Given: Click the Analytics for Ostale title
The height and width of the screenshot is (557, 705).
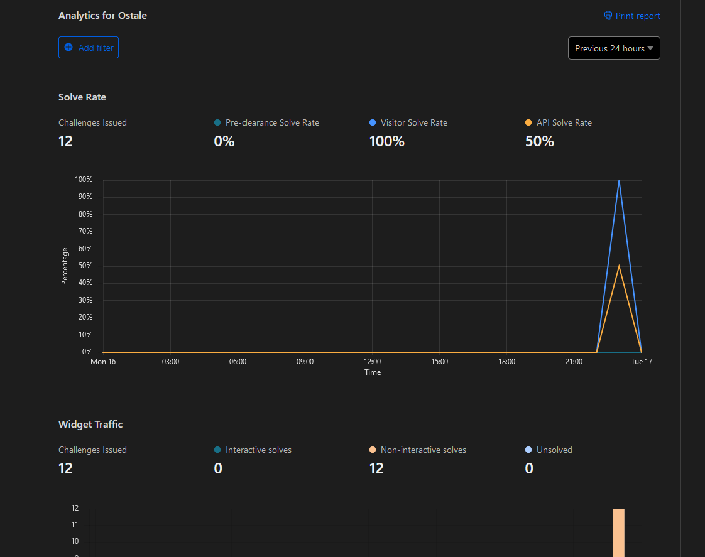Looking at the screenshot, I should tap(102, 15).
